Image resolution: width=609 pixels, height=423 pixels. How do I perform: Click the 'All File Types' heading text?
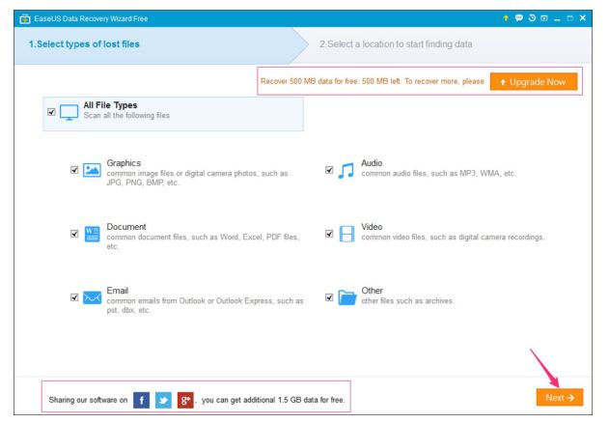[110, 105]
